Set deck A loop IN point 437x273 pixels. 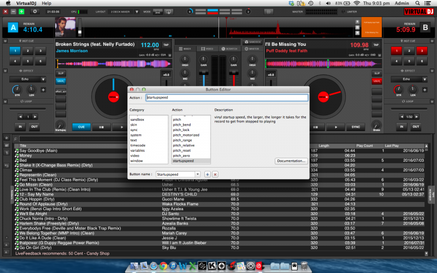point(20,127)
